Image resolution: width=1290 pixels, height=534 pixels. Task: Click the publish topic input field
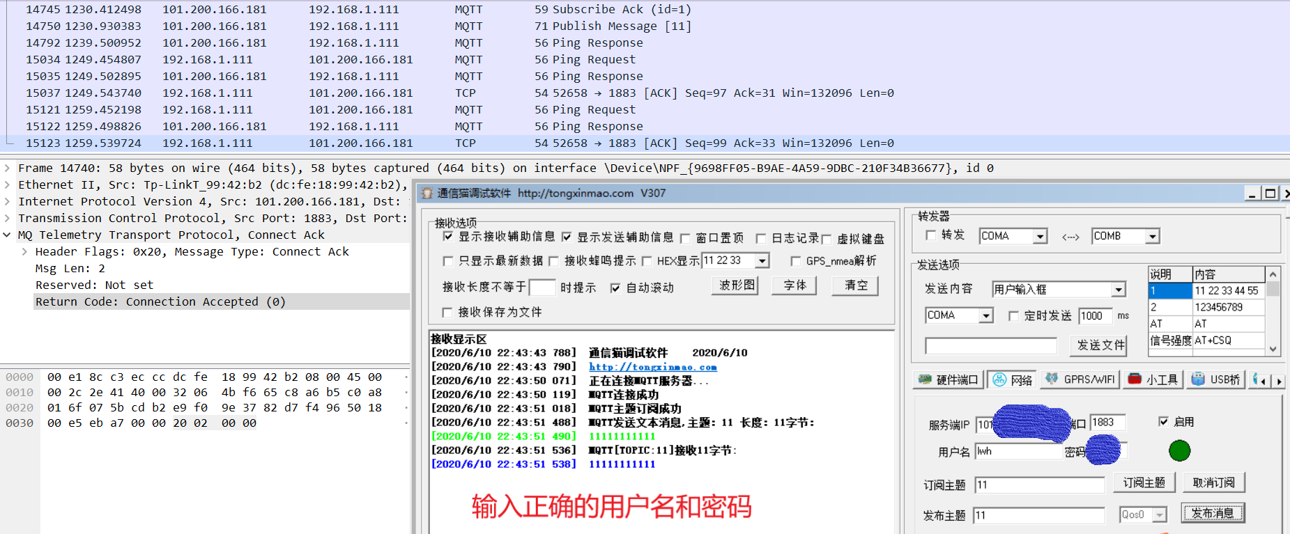[1039, 515]
